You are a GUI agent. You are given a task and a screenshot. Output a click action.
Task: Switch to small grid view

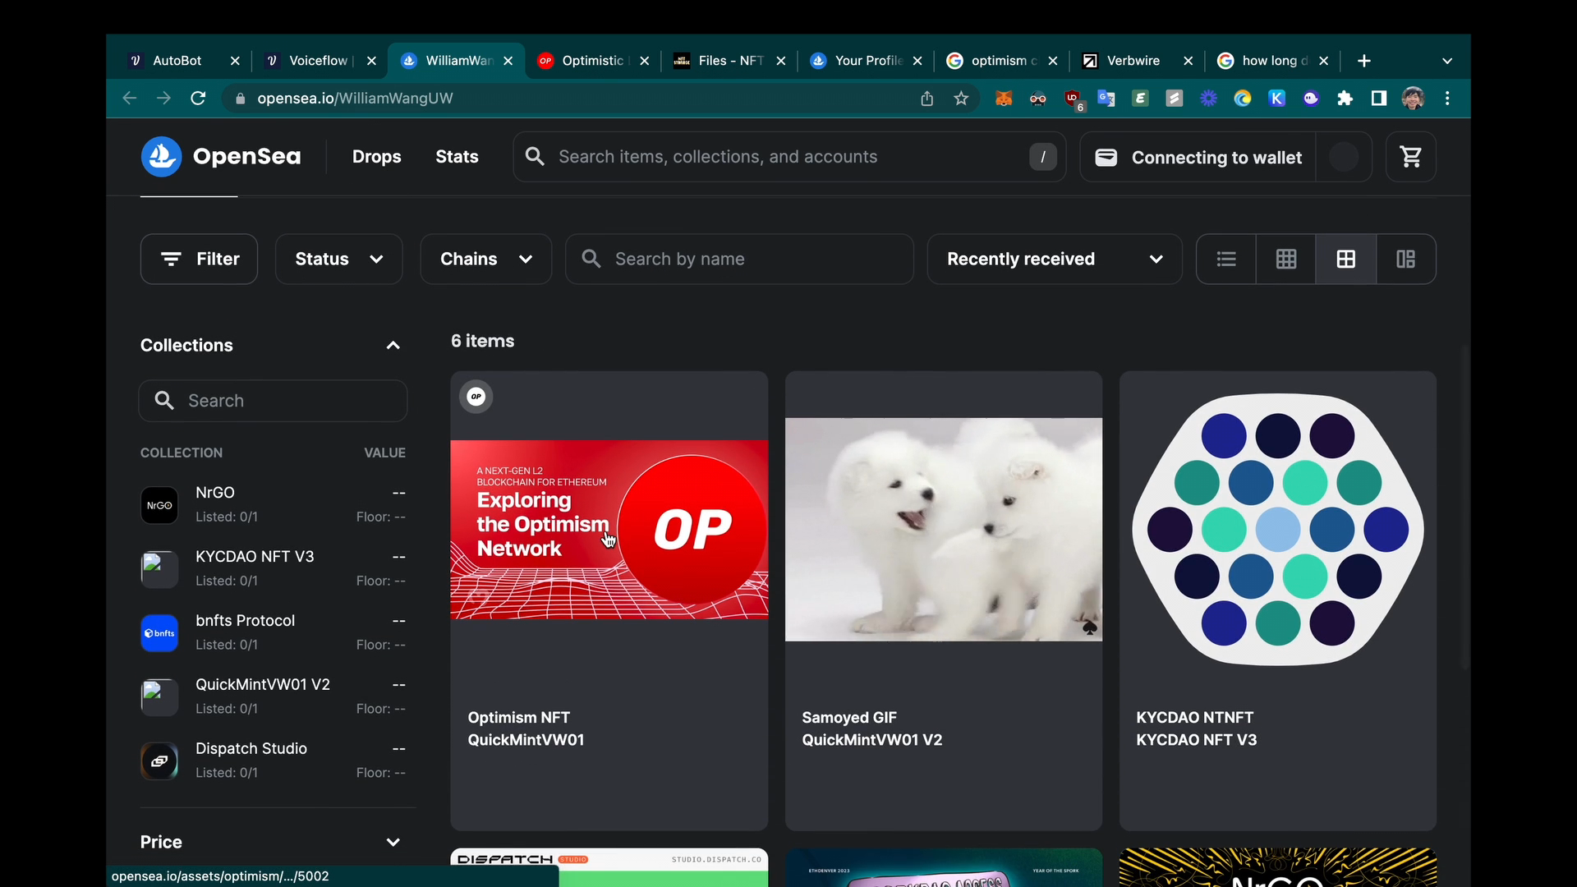pos(1286,260)
